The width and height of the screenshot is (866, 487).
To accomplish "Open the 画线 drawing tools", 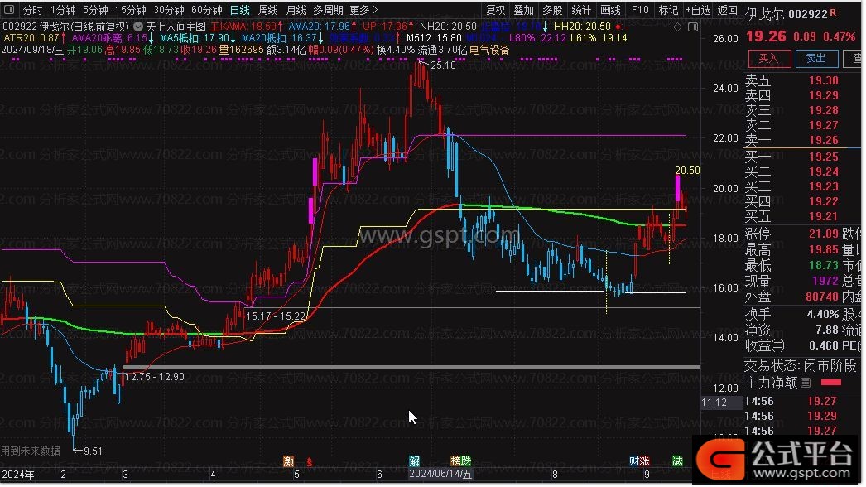I will pos(610,10).
